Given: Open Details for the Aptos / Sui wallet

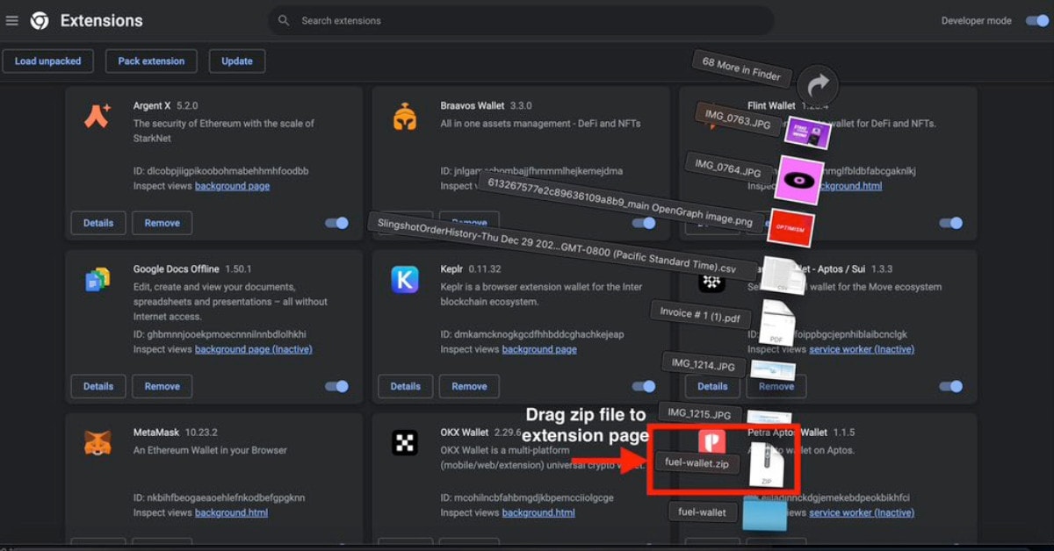Looking at the screenshot, I should [712, 386].
